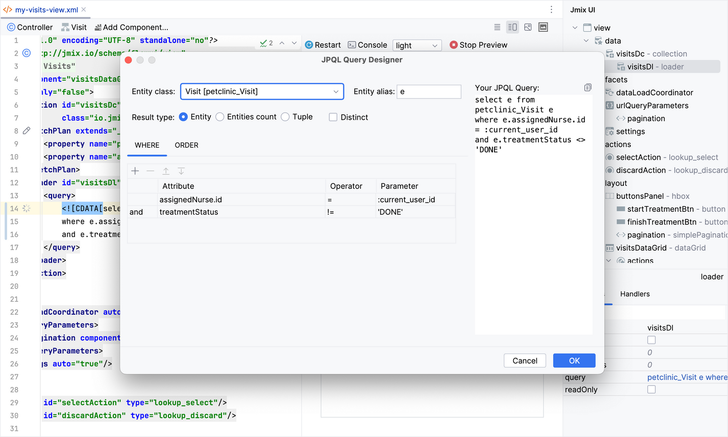The width and height of the screenshot is (728, 437).
Task: Open the image preview icon in the editor toolbar
Action: (x=543, y=27)
